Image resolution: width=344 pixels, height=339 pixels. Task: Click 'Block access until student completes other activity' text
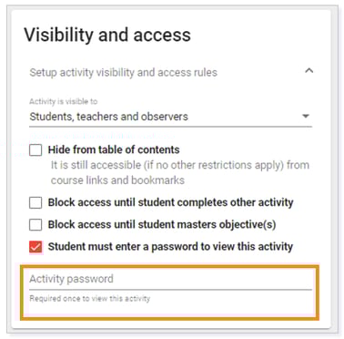click(x=170, y=202)
